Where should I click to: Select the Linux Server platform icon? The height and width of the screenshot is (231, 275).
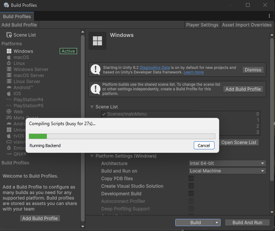(9, 81)
